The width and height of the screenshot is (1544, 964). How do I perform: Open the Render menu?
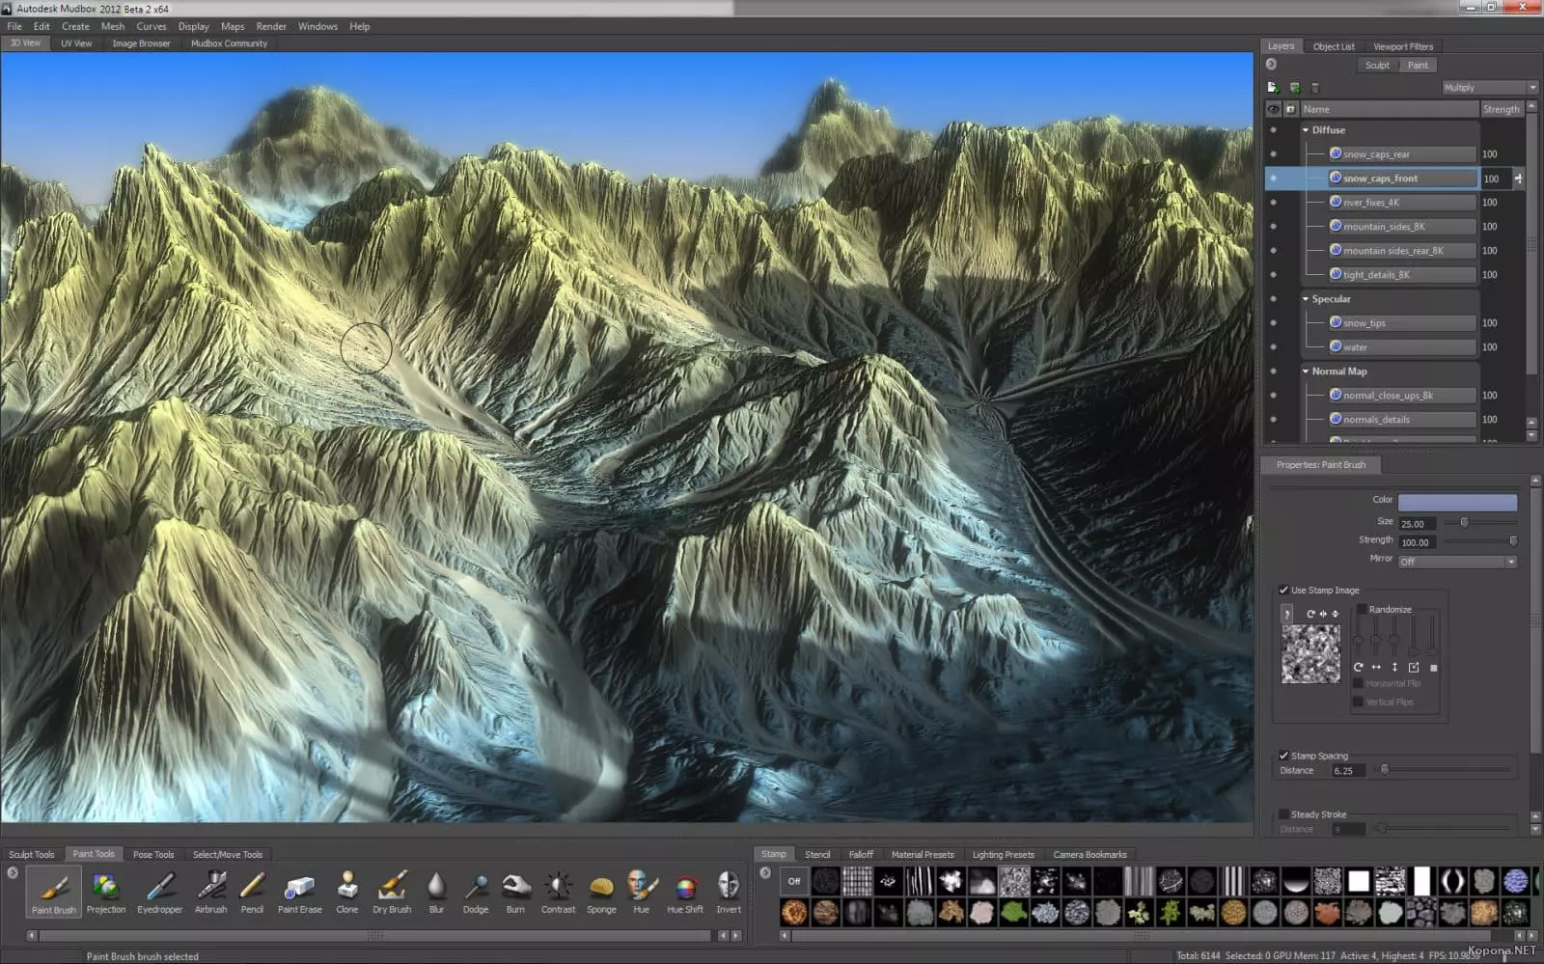(270, 27)
